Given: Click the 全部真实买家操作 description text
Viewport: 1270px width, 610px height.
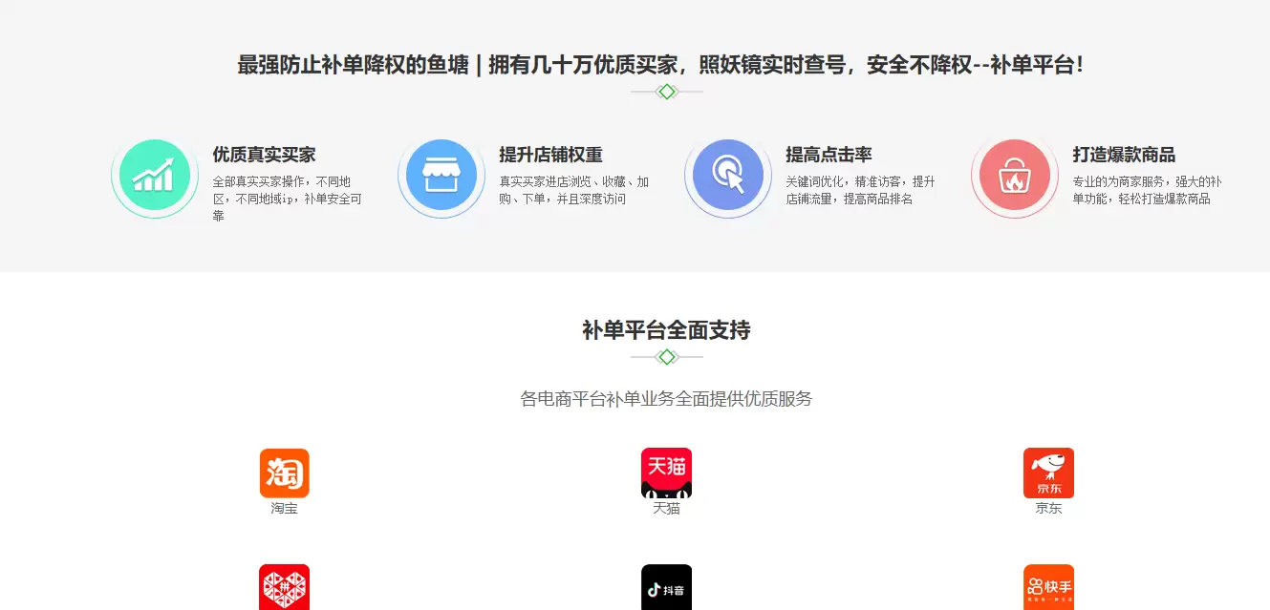Looking at the screenshot, I should point(287,199).
